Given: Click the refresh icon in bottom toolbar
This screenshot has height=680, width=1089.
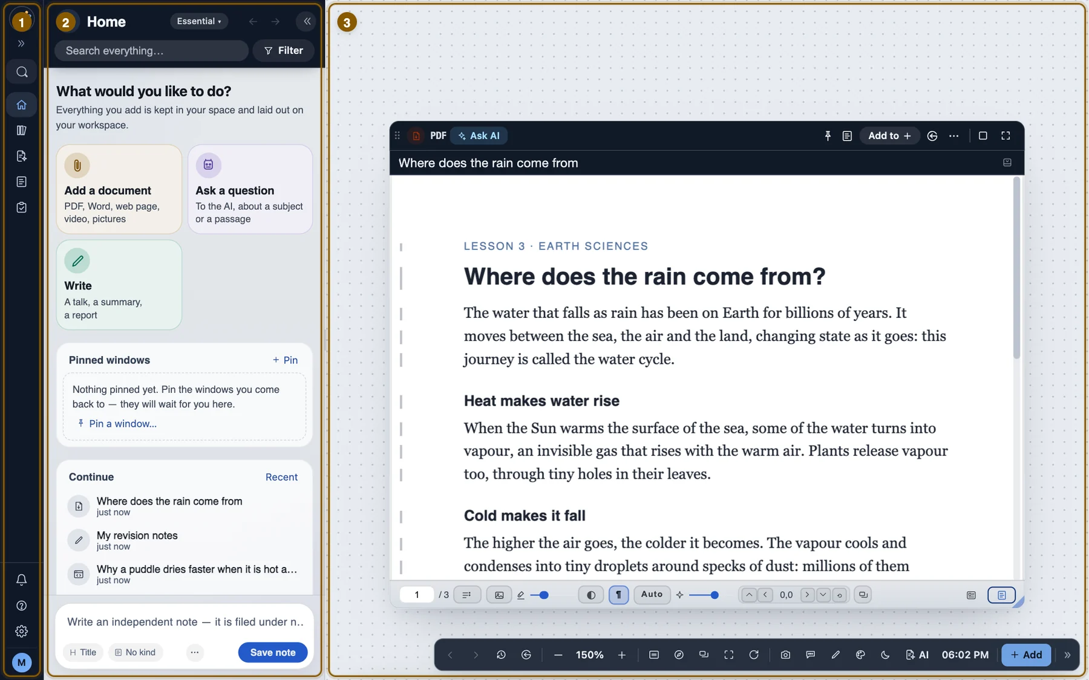Looking at the screenshot, I should [x=754, y=655].
